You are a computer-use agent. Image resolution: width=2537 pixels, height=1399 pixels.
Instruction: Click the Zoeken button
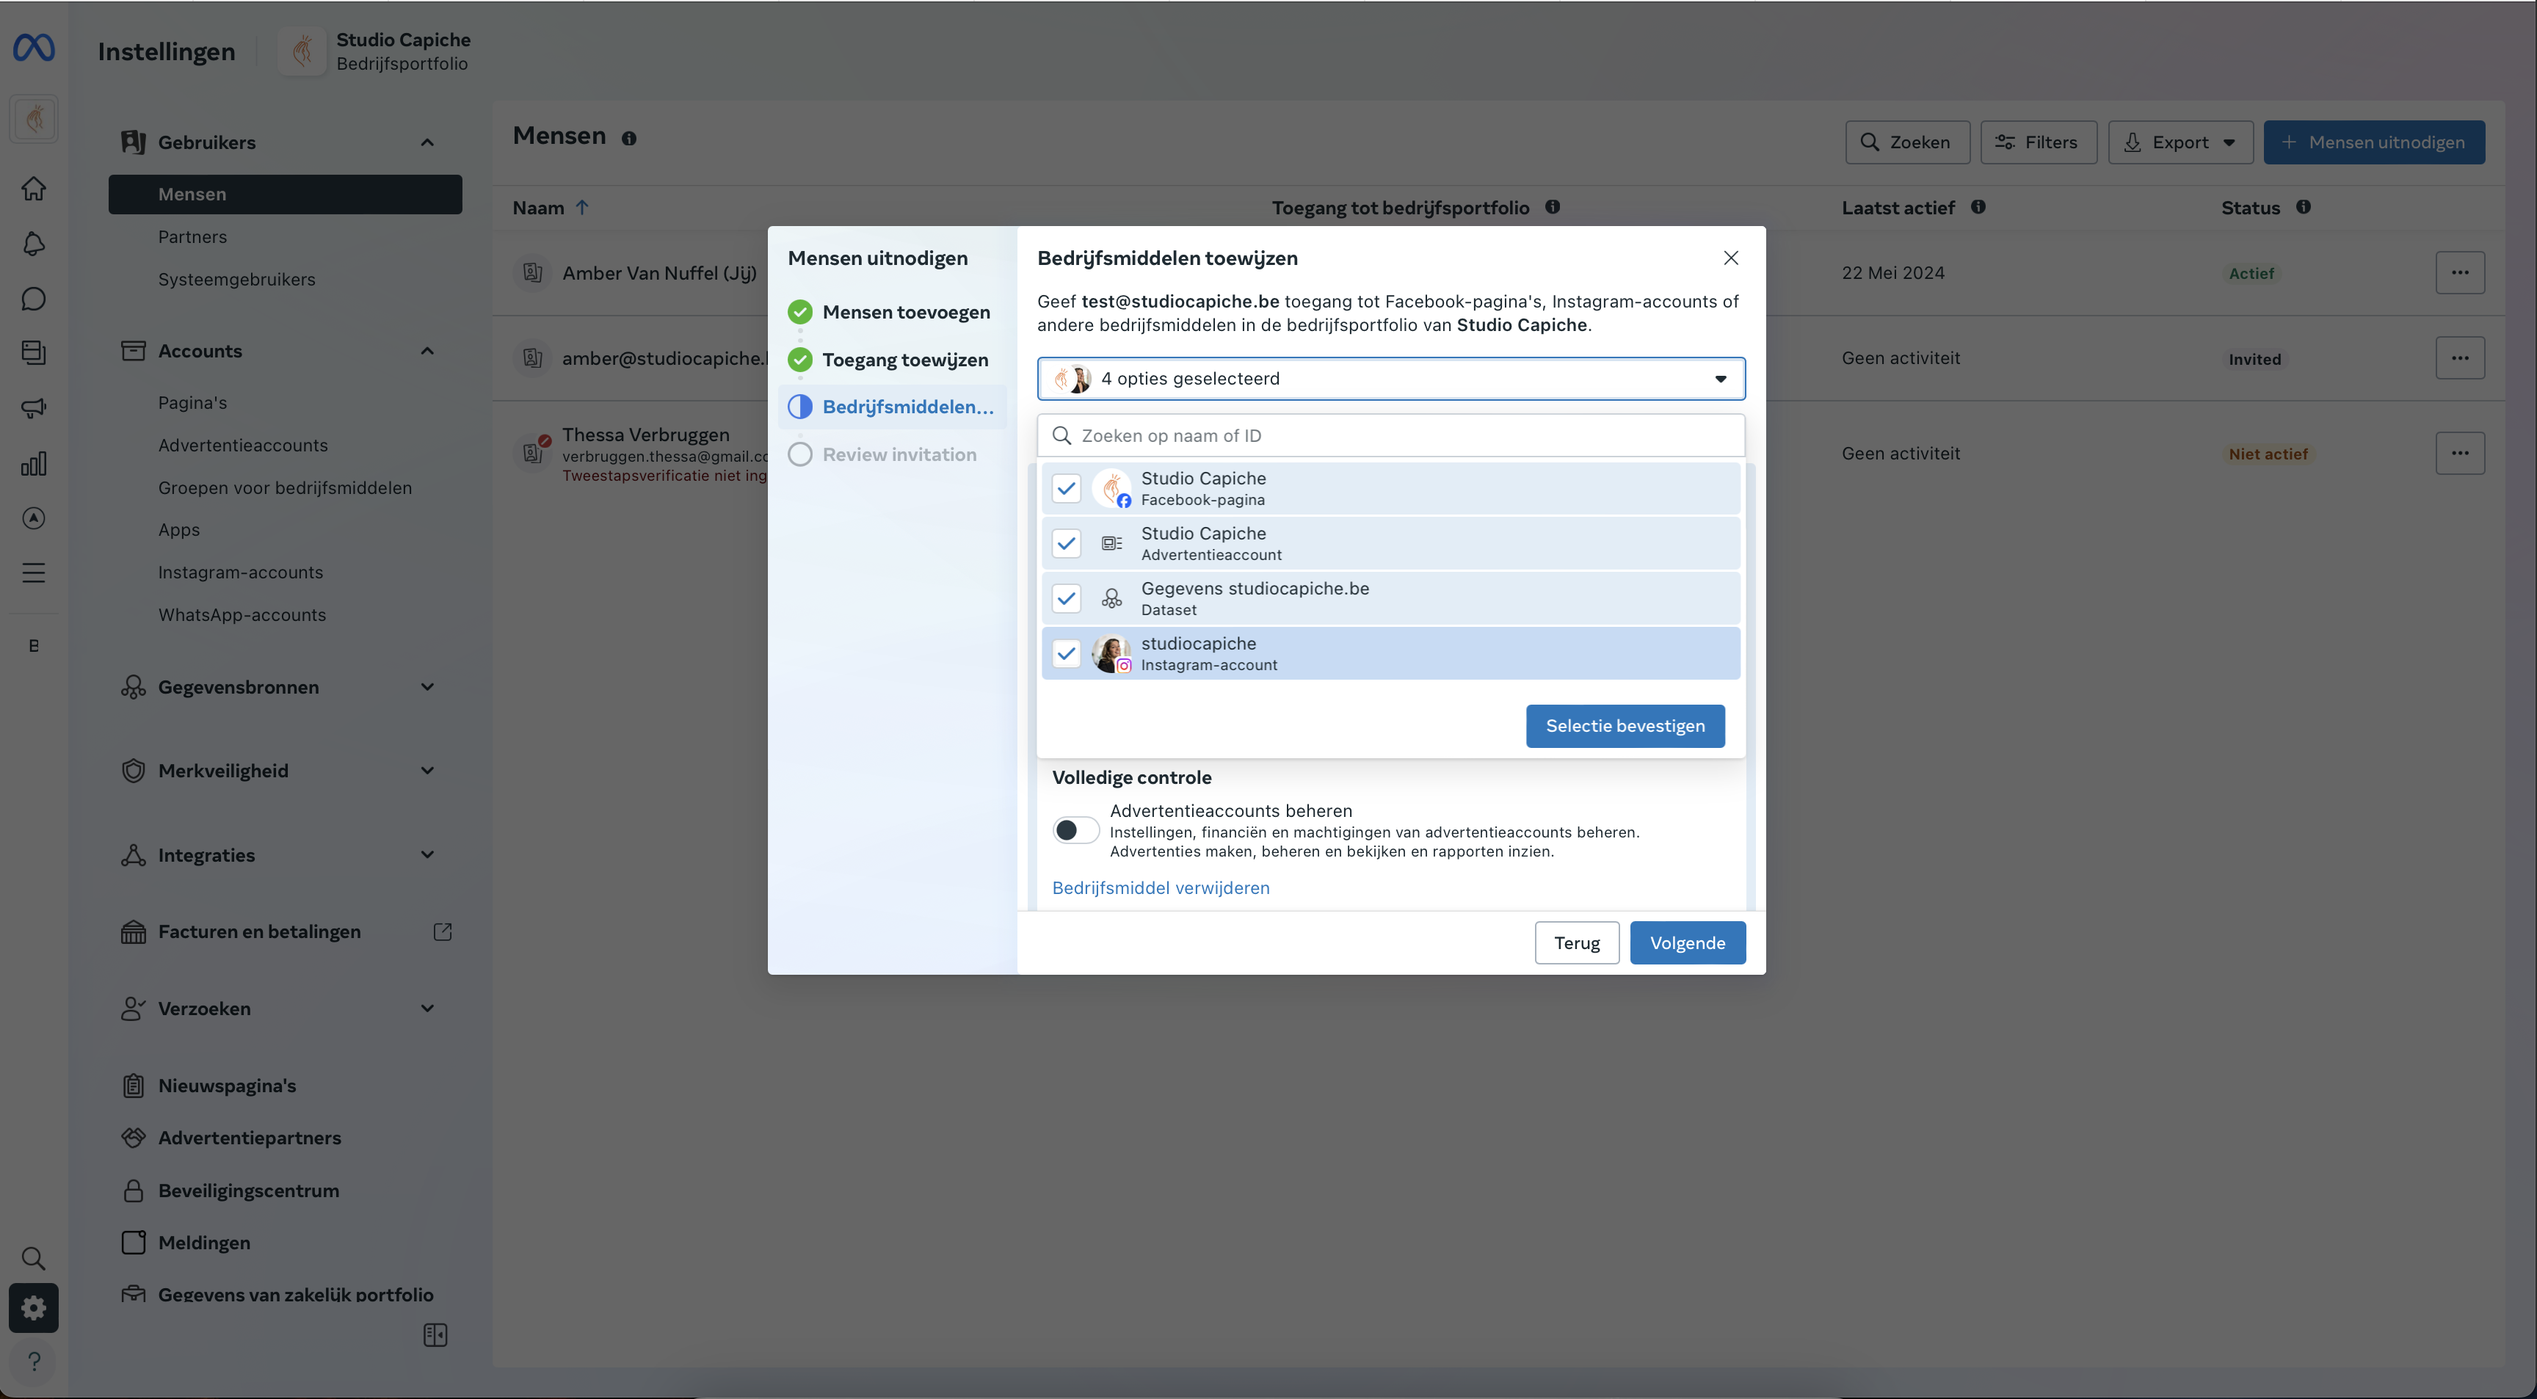1906,142
